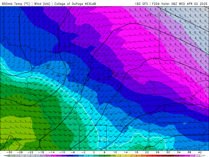Click the "1440" height contour label
The width and height of the screenshot is (209, 157).
pos(154,58)
